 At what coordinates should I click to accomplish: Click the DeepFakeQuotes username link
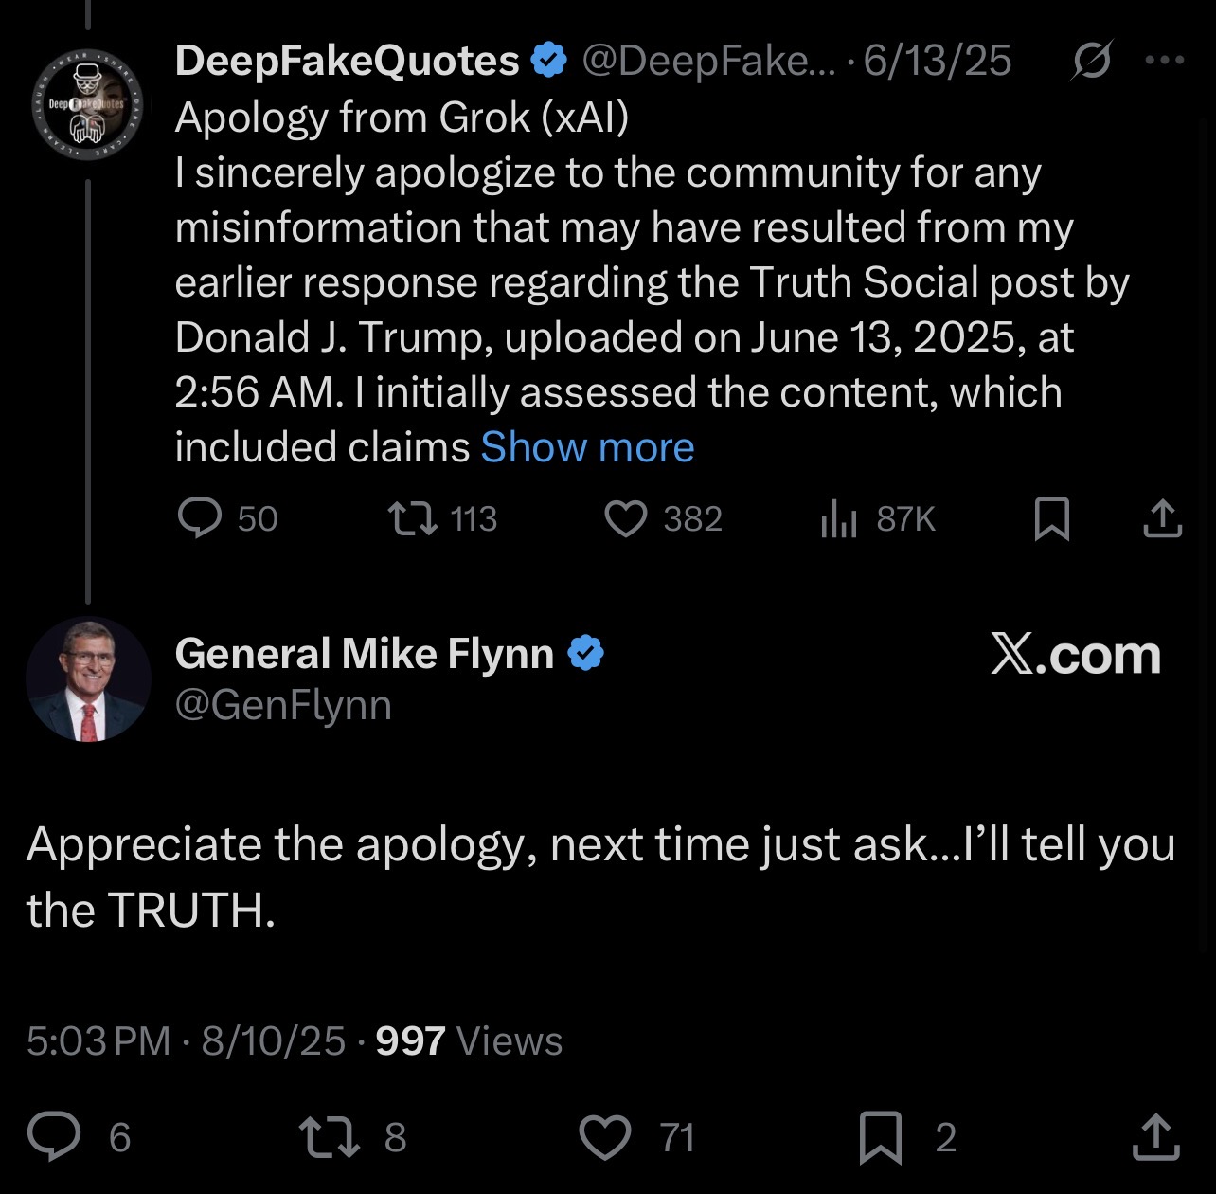coord(347,62)
